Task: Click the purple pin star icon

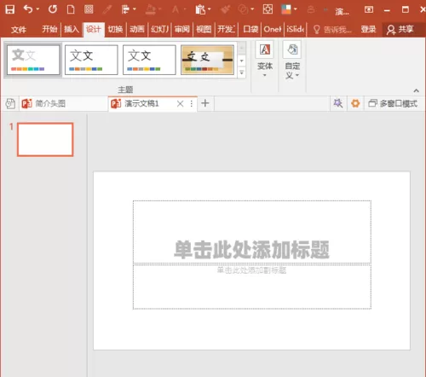Action: (338, 103)
